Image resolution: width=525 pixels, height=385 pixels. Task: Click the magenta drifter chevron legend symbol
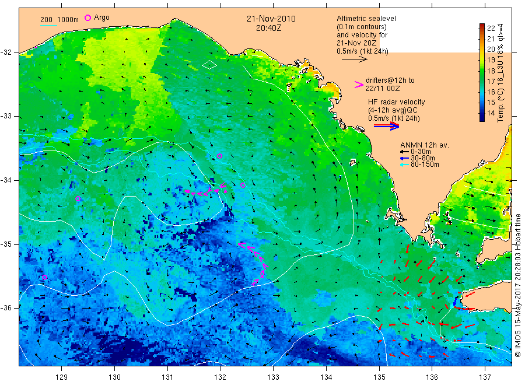pyautogui.click(x=359, y=85)
